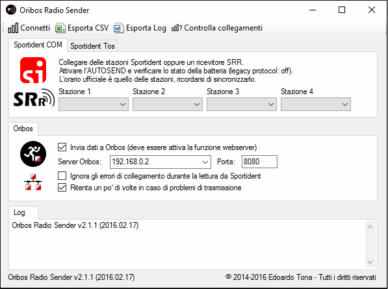Screen dimensions: 388x289
Task: Click the Controlla collegamenti toolbar label
Action: click(x=223, y=28)
